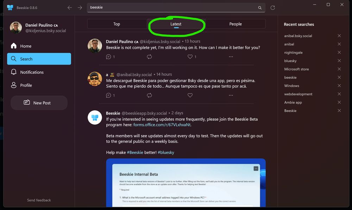The image size is (352, 210).
Task: Open more options on anibal's post
Action: 231,96
